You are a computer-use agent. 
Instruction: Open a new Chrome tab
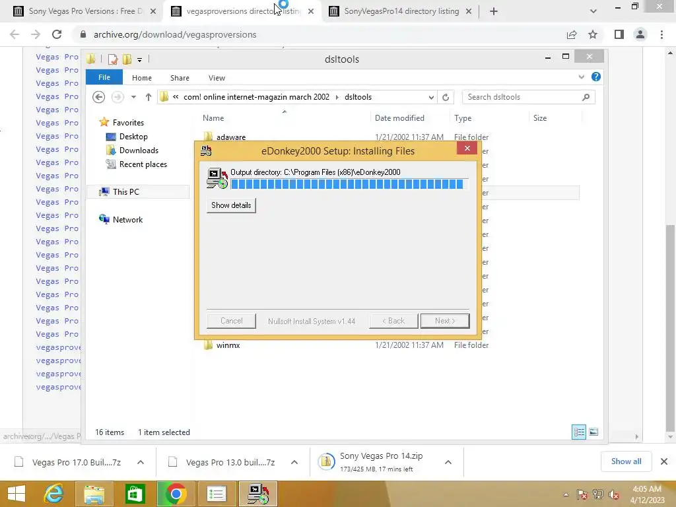pos(494,11)
